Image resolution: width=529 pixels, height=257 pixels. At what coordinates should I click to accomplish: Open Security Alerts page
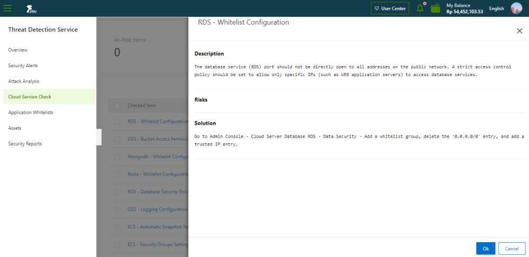[x=23, y=66]
